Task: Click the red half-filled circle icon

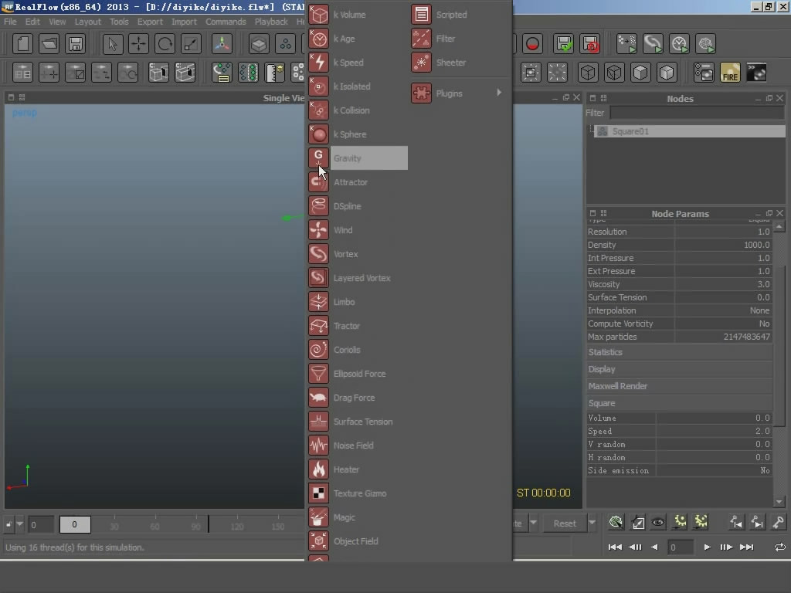Action: coord(532,44)
